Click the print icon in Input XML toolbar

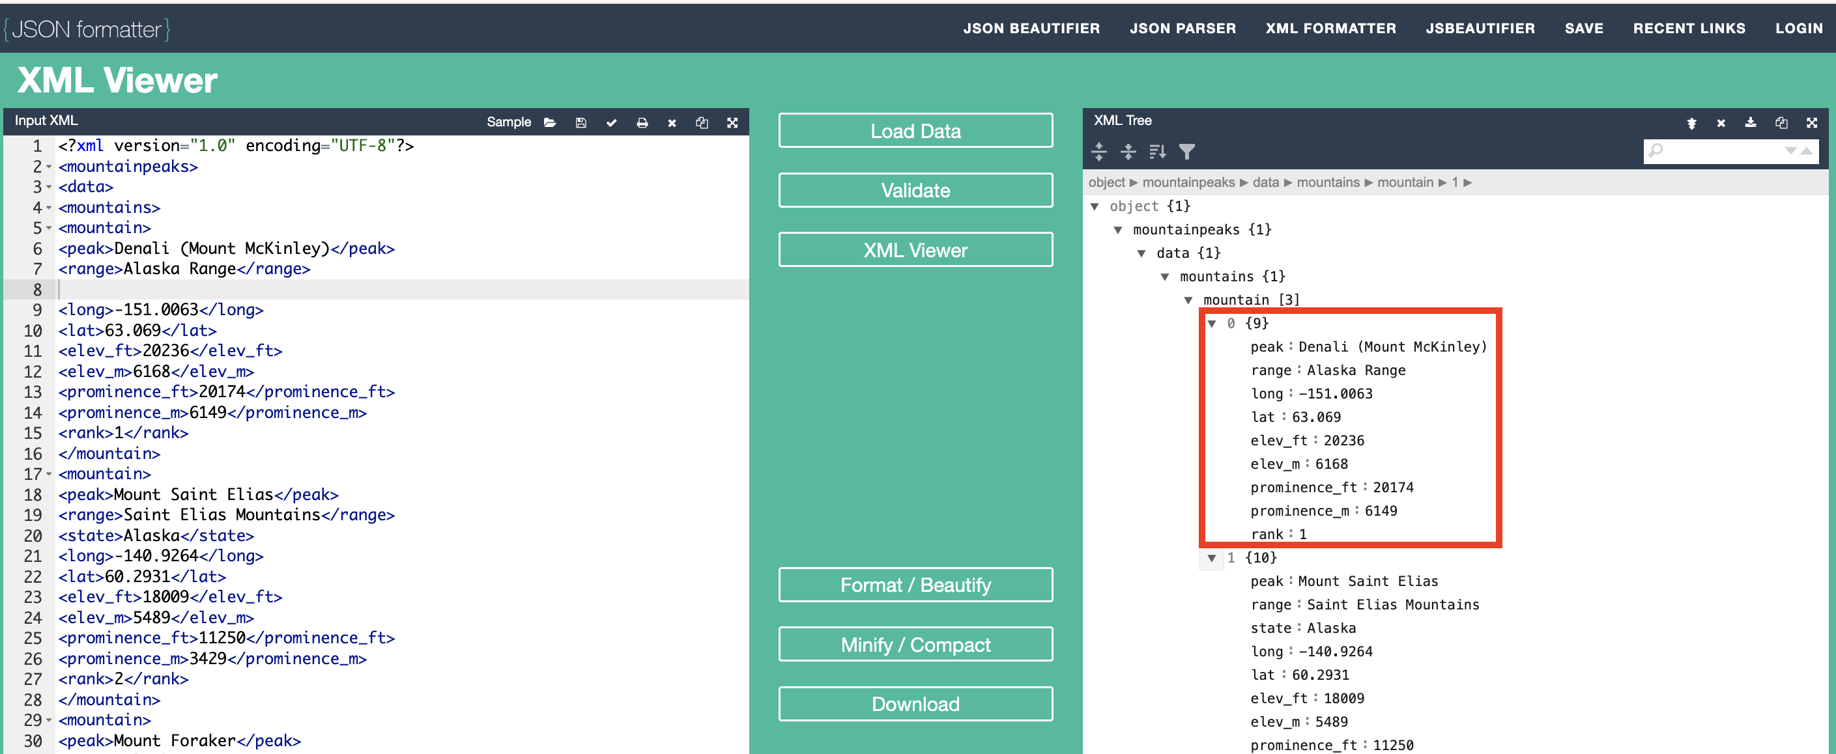pos(642,122)
